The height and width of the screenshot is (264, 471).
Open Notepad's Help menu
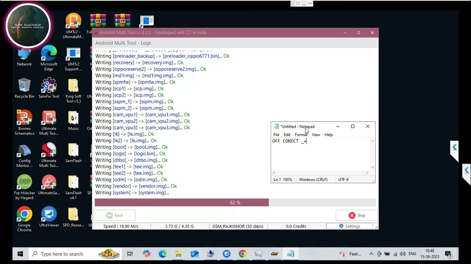tap(329, 135)
